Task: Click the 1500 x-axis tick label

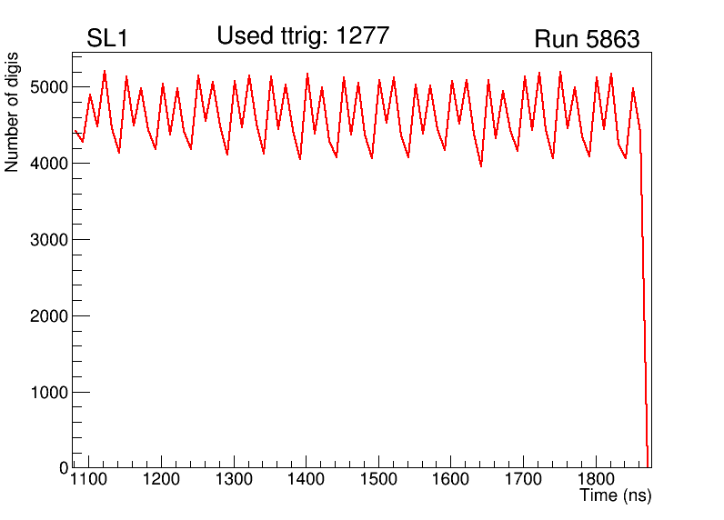Action: [x=378, y=480]
